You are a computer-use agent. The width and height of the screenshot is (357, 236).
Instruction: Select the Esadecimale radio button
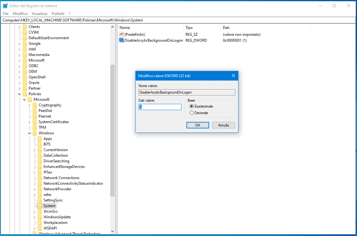coord(191,106)
